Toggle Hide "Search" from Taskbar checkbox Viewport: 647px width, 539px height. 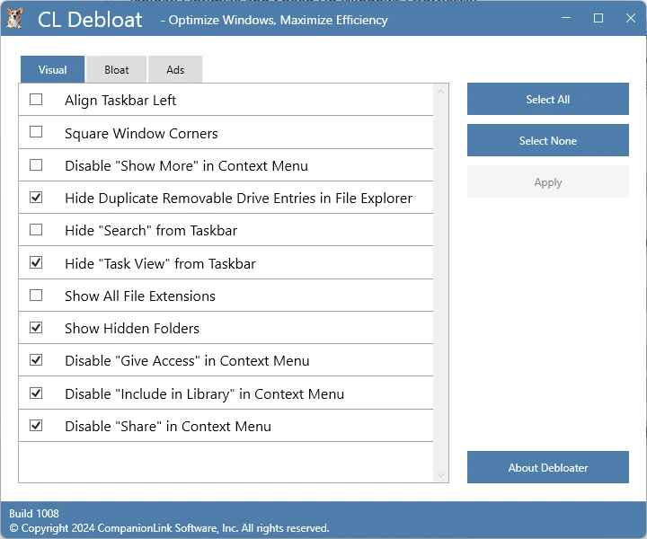click(36, 230)
